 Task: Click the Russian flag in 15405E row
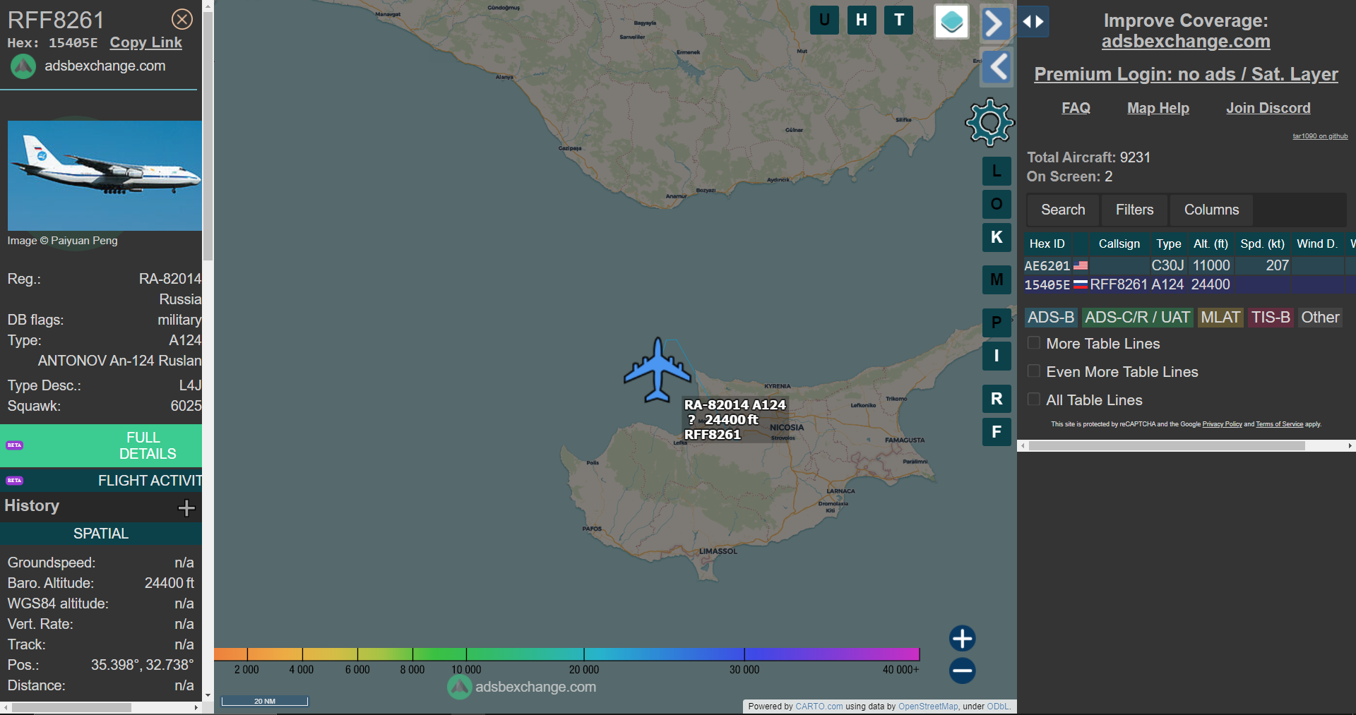pos(1081,284)
